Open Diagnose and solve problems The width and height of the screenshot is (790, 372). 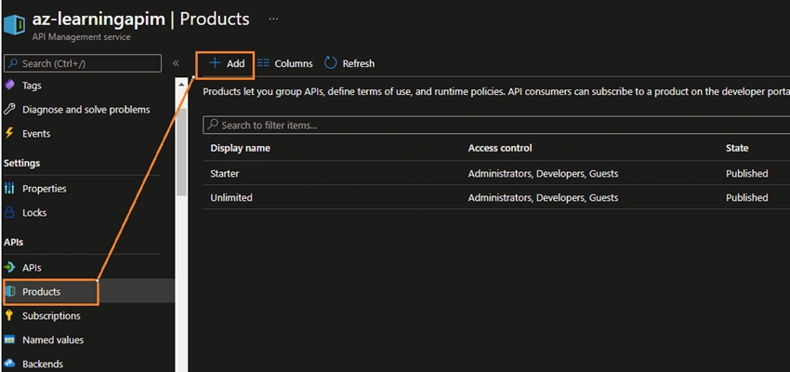pos(86,110)
